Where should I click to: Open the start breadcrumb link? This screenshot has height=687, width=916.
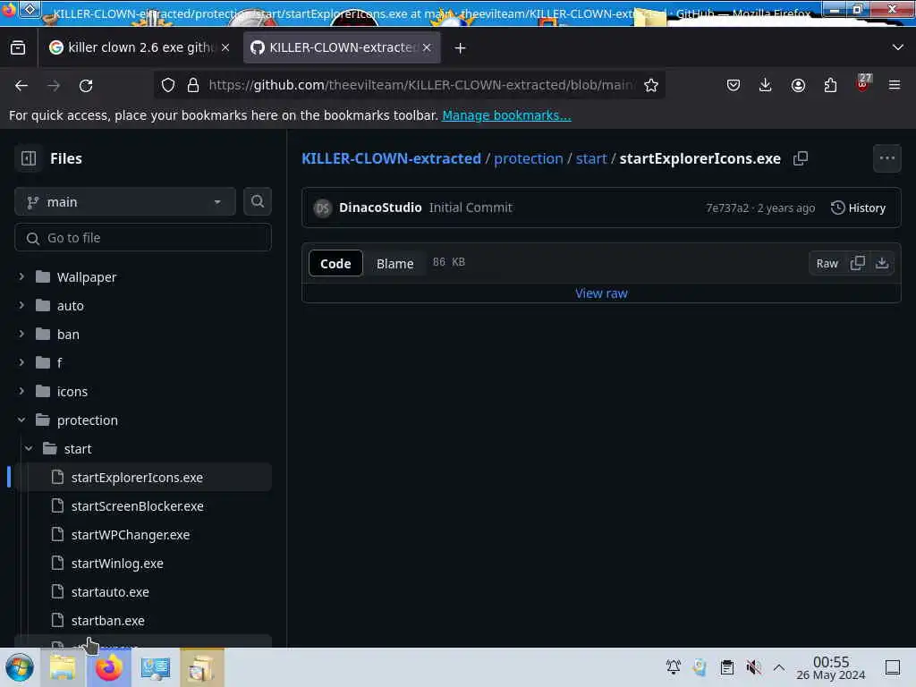coord(591,158)
